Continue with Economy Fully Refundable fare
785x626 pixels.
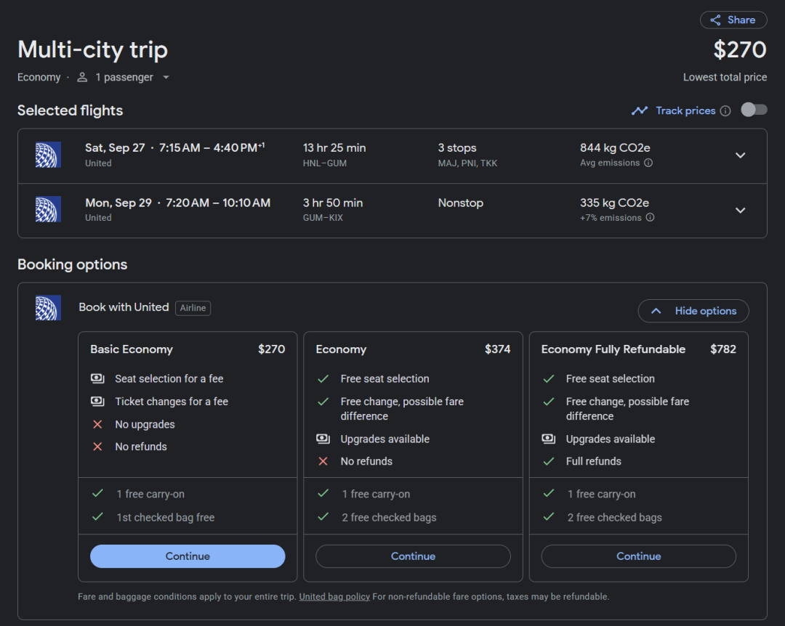[x=638, y=556]
